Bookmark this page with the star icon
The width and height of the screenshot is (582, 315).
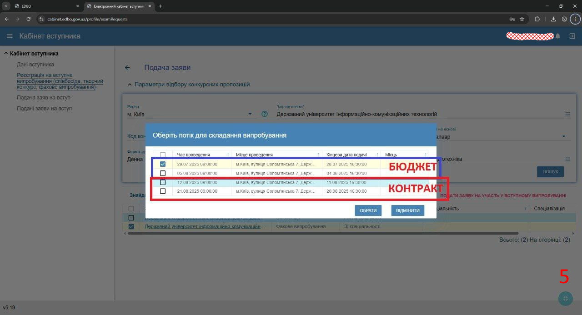tap(522, 19)
